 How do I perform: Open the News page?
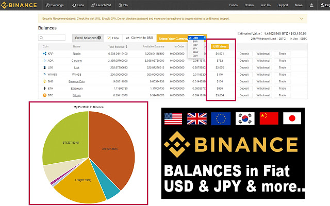tap(299, 5)
